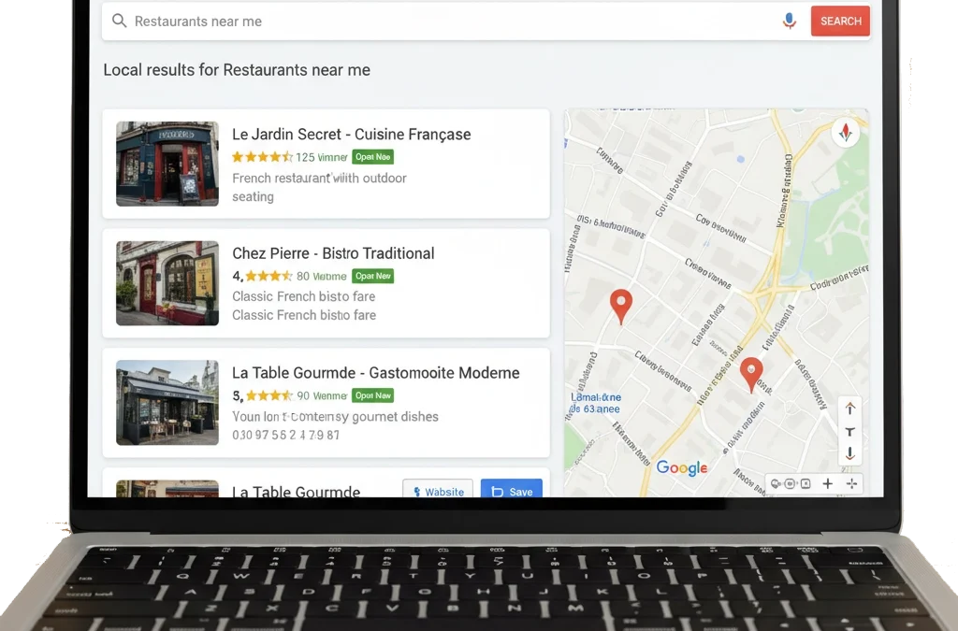Toggle the Open Now badge for Le Jardin Secret
Image resolution: width=958 pixels, height=631 pixels.
[x=372, y=156]
